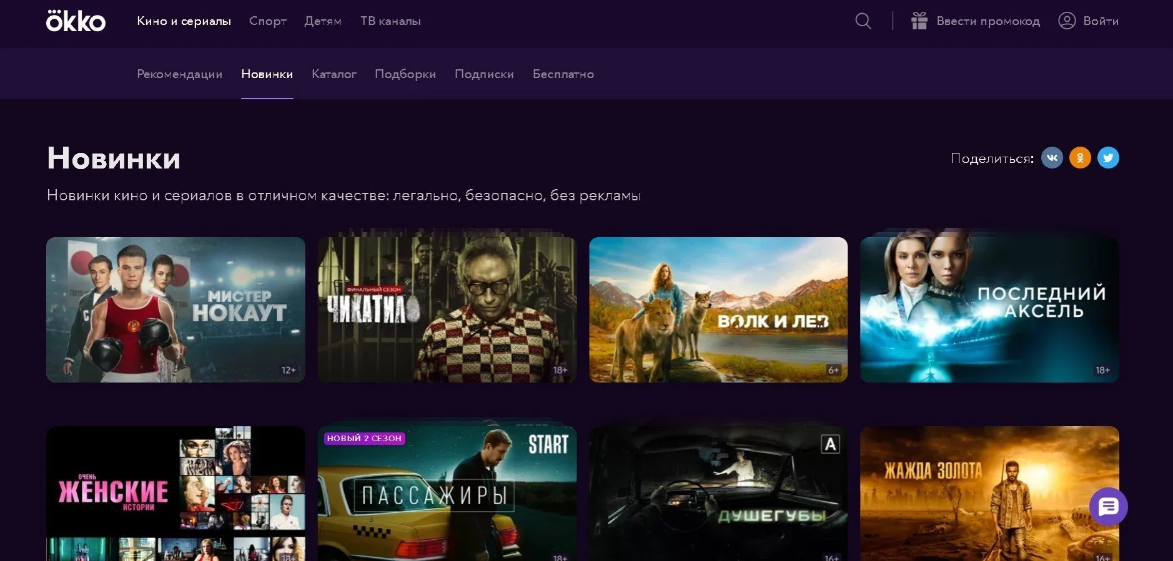
Task: Open ТВ каналы in the top menu
Action: click(x=390, y=21)
